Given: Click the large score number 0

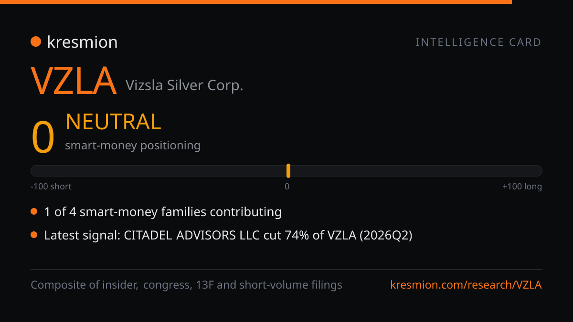Looking at the screenshot, I should pyautogui.click(x=43, y=137).
